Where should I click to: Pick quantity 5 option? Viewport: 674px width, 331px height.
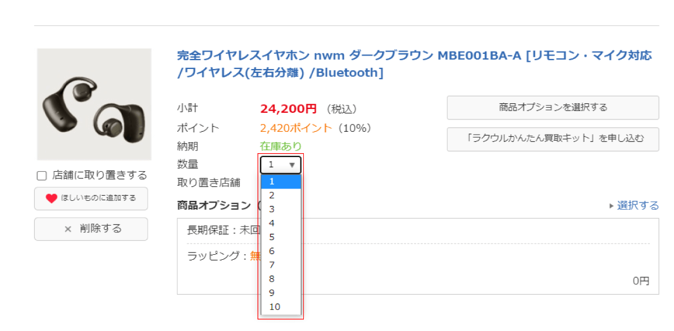click(x=281, y=237)
